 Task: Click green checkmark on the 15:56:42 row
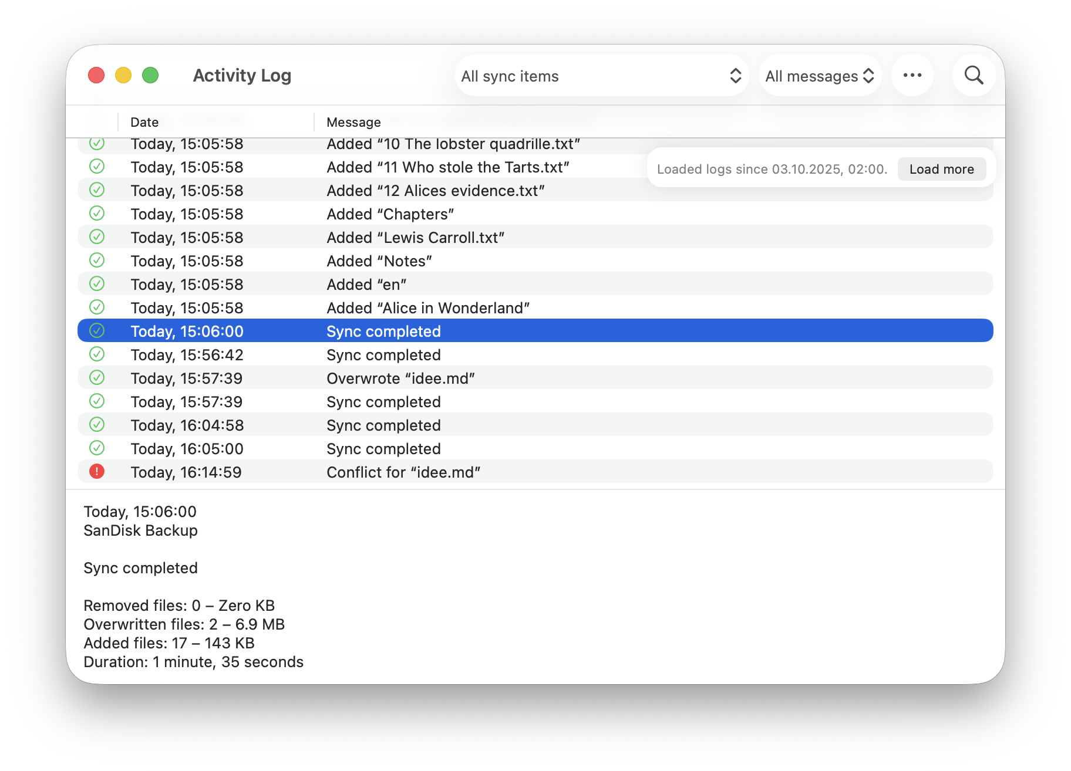[97, 354]
